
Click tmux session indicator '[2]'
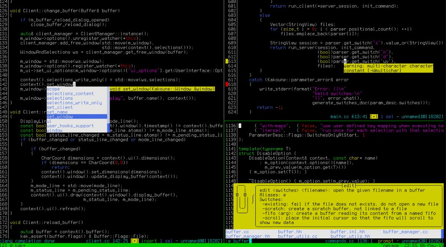point(4,245)
